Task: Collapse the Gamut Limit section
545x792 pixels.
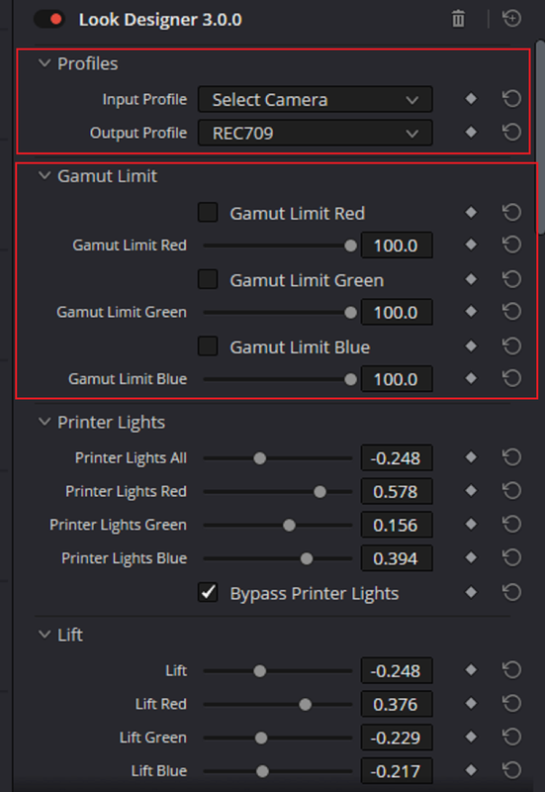Action: (45, 176)
